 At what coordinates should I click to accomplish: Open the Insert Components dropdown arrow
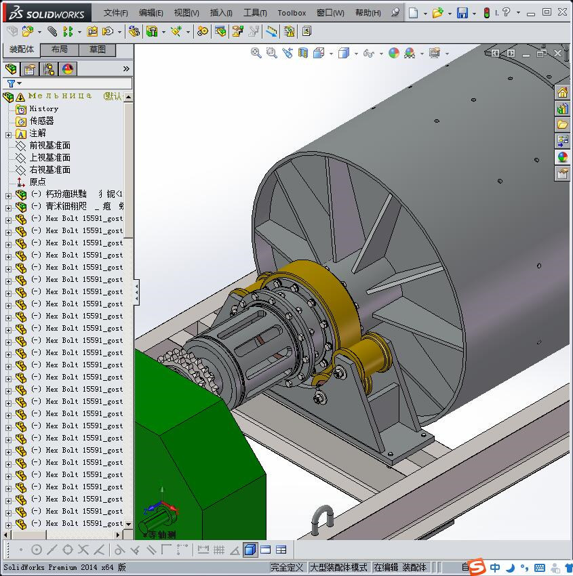pyautogui.click(x=39, y=33)
